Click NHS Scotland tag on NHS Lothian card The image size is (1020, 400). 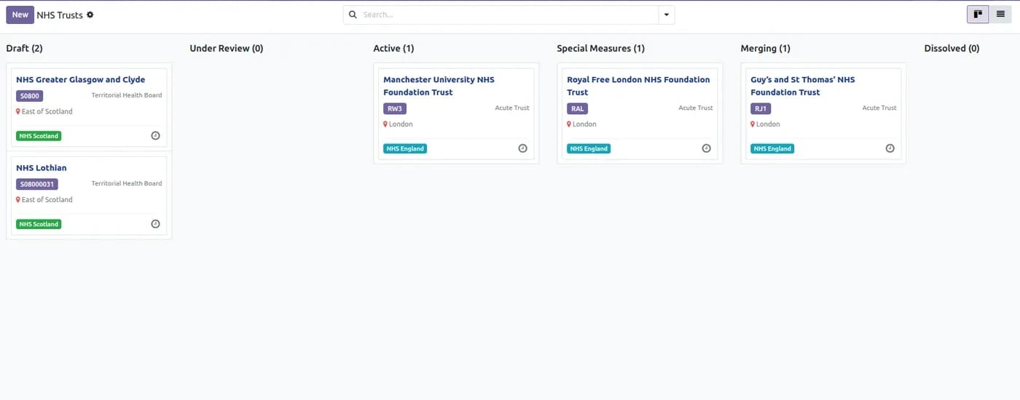(39, 224)
